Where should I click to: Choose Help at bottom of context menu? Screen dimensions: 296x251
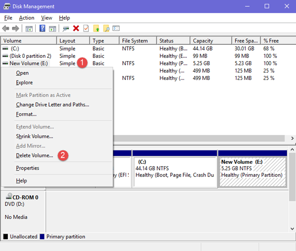click(58, 181)
